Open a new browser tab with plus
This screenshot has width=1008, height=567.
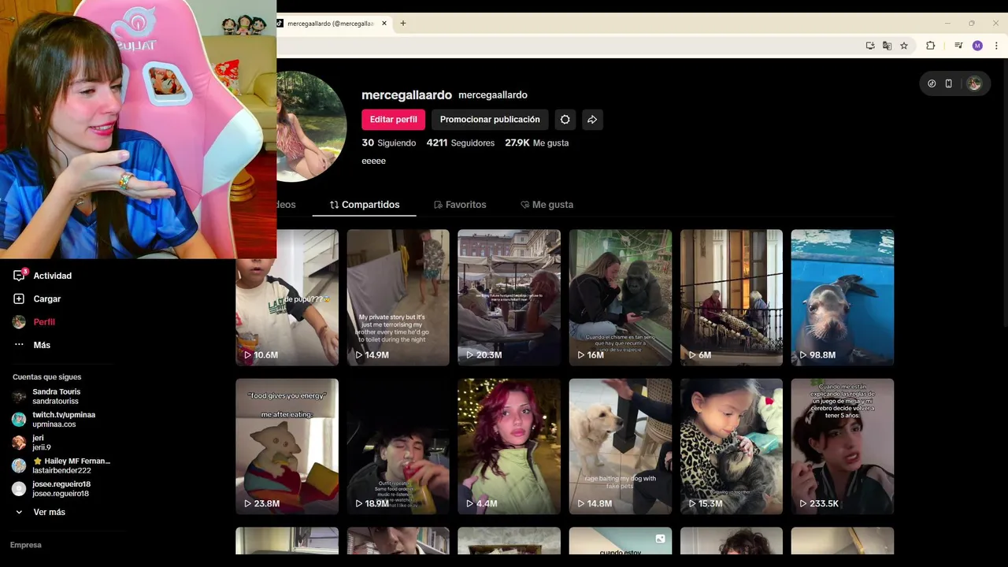click(403, 24)
